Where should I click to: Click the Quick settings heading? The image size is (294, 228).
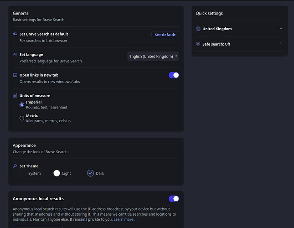click(209, 13)
